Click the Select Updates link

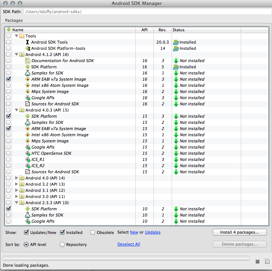pos(153,232)
